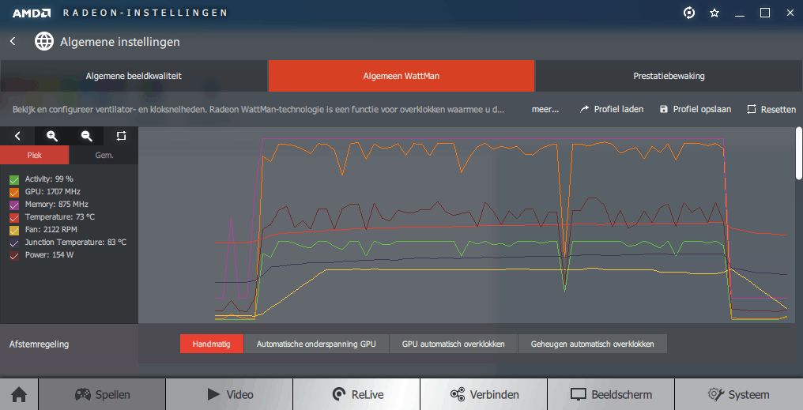Image resolution: width=803 pixels, height=410 pixels.
Task: Click the Afstemregeling label
Action: (39, 344)
